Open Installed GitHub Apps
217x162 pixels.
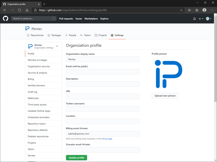coord(43,111)
